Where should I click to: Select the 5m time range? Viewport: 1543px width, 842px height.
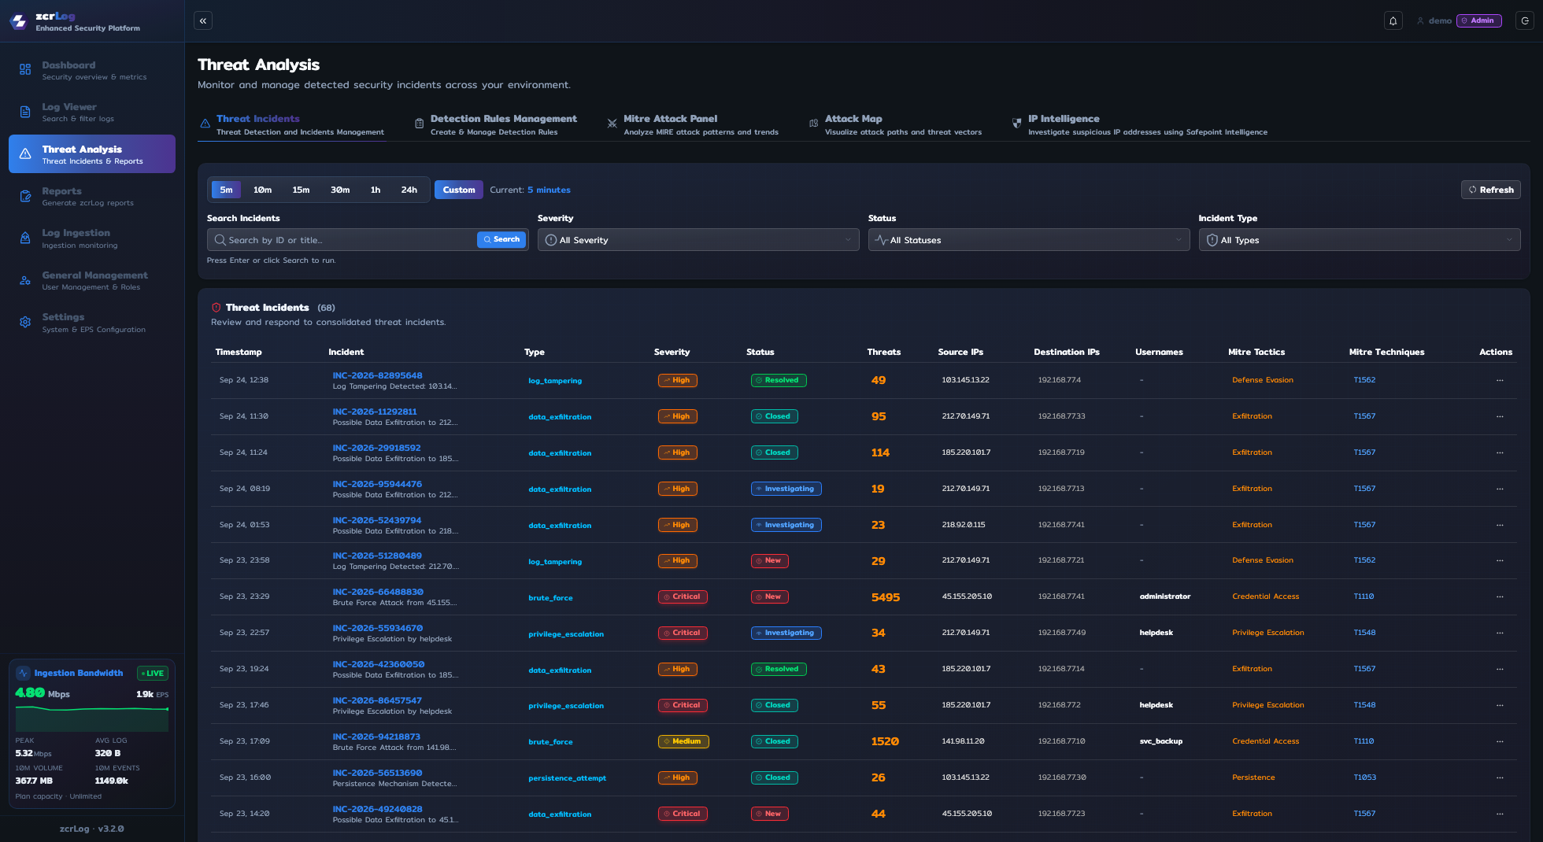point(226,190)
